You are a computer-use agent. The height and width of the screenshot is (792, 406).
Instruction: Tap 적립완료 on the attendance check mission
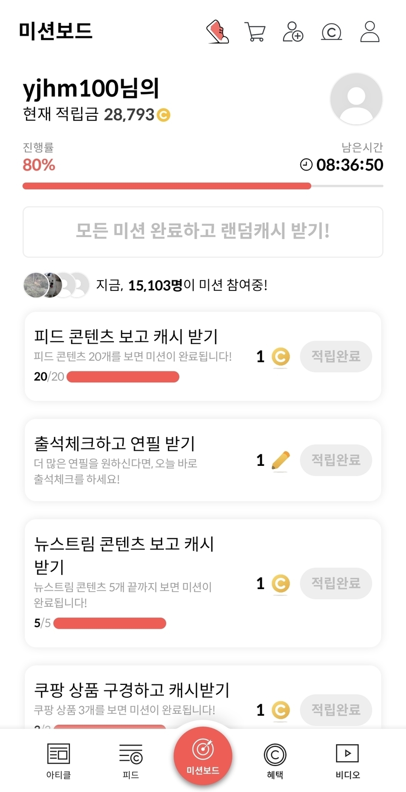[336, 460]
